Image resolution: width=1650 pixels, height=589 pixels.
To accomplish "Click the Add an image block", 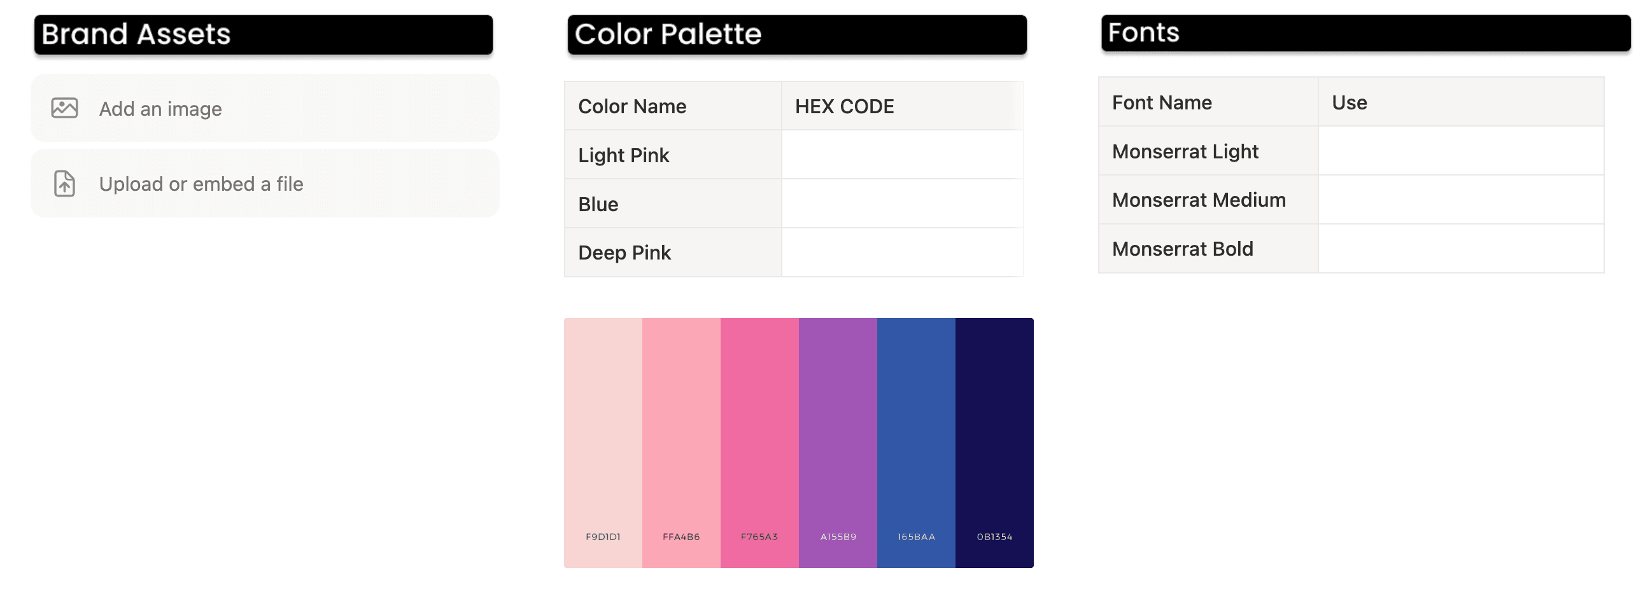I will (265, 108).
